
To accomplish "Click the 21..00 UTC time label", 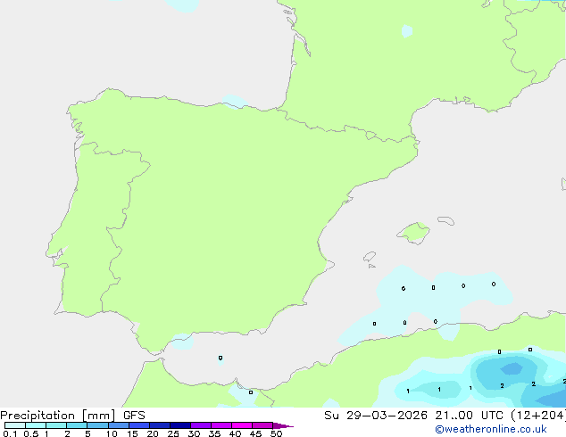I will [469, 416].
